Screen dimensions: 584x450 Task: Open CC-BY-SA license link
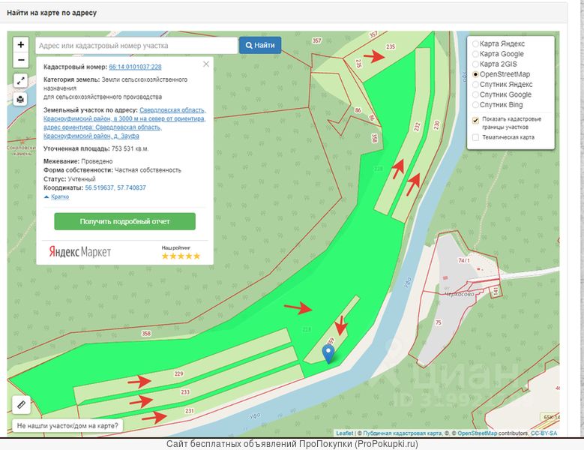click(544, 433)
